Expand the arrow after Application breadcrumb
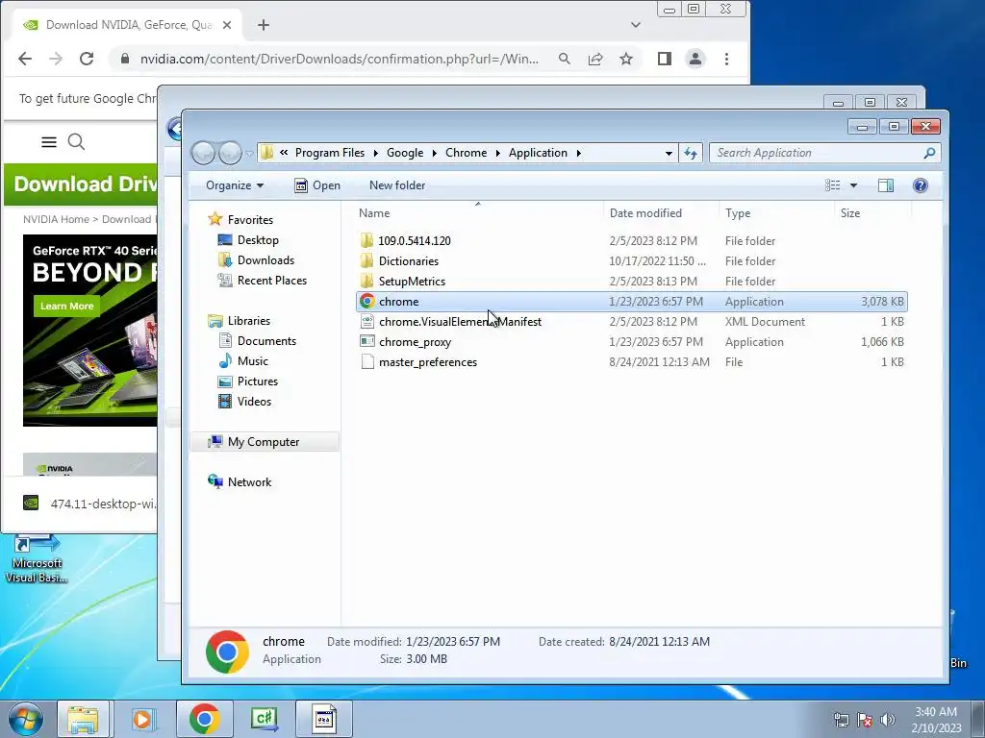 point(578,153)
